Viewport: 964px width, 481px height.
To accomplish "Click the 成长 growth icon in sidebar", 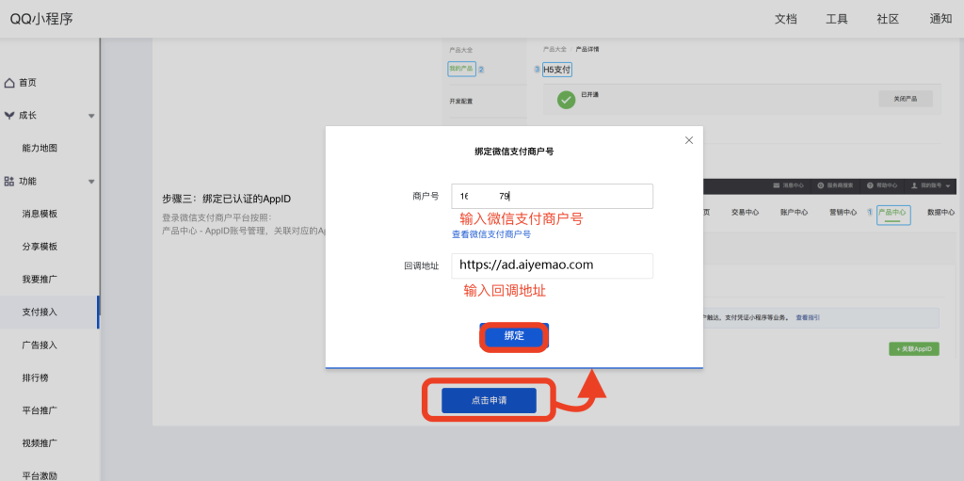I will click(x=9, y=116).
